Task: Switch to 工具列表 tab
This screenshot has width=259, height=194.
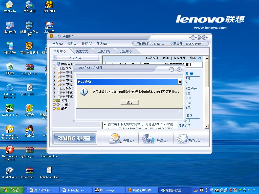Action: [x=104, y=51]
